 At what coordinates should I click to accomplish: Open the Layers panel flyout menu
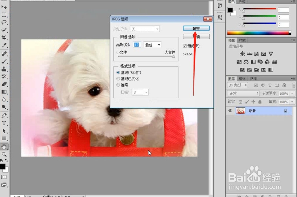pyautogui.click(x=293, y=79)
